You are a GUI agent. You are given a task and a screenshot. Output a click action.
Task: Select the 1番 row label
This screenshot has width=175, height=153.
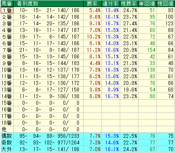click(x=7, y=10)
